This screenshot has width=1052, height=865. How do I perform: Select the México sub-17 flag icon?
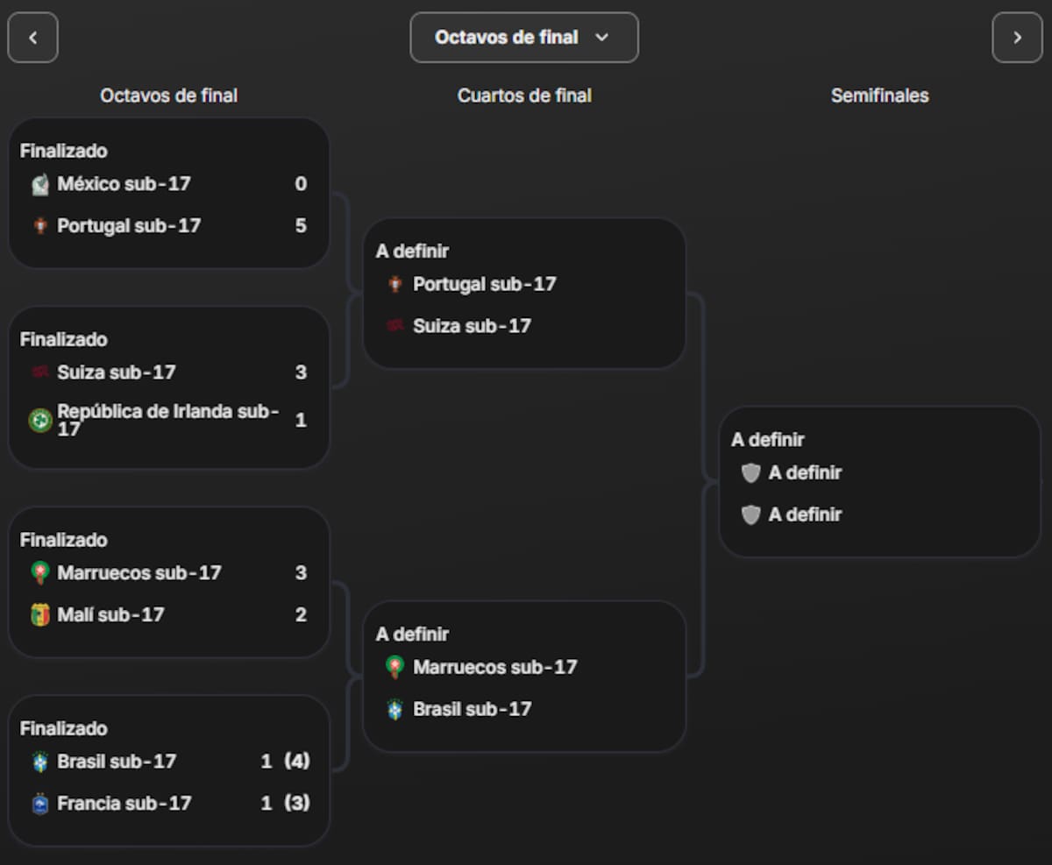(39, 184)
